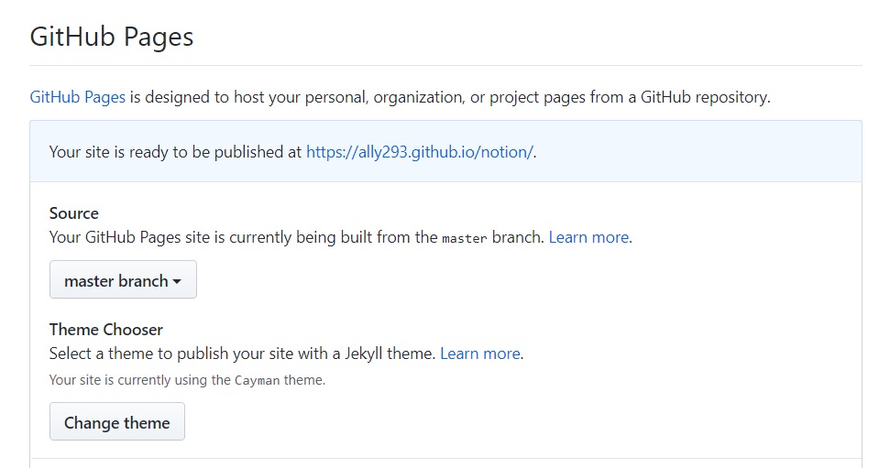Click 'Your site is currently using the Cayman theme' text
Image resolution: width=890 pixels, height=468 pixels.
tap(187, 380)
